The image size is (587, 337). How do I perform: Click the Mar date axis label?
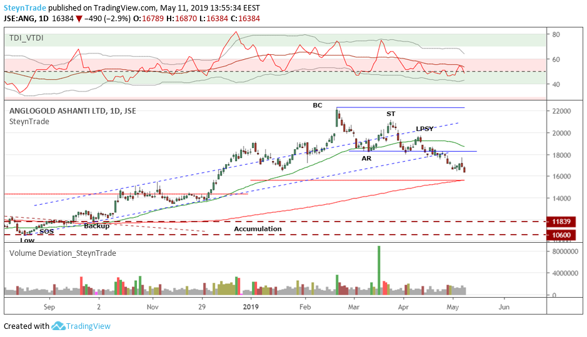click(x=354, y=307)
